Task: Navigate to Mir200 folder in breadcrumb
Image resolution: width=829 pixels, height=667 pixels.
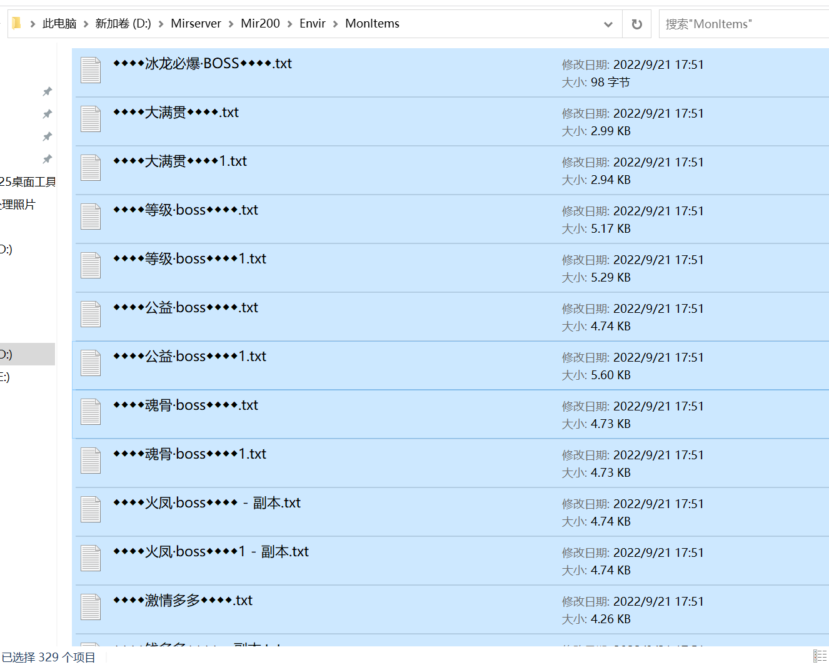Action: (260, 24)
